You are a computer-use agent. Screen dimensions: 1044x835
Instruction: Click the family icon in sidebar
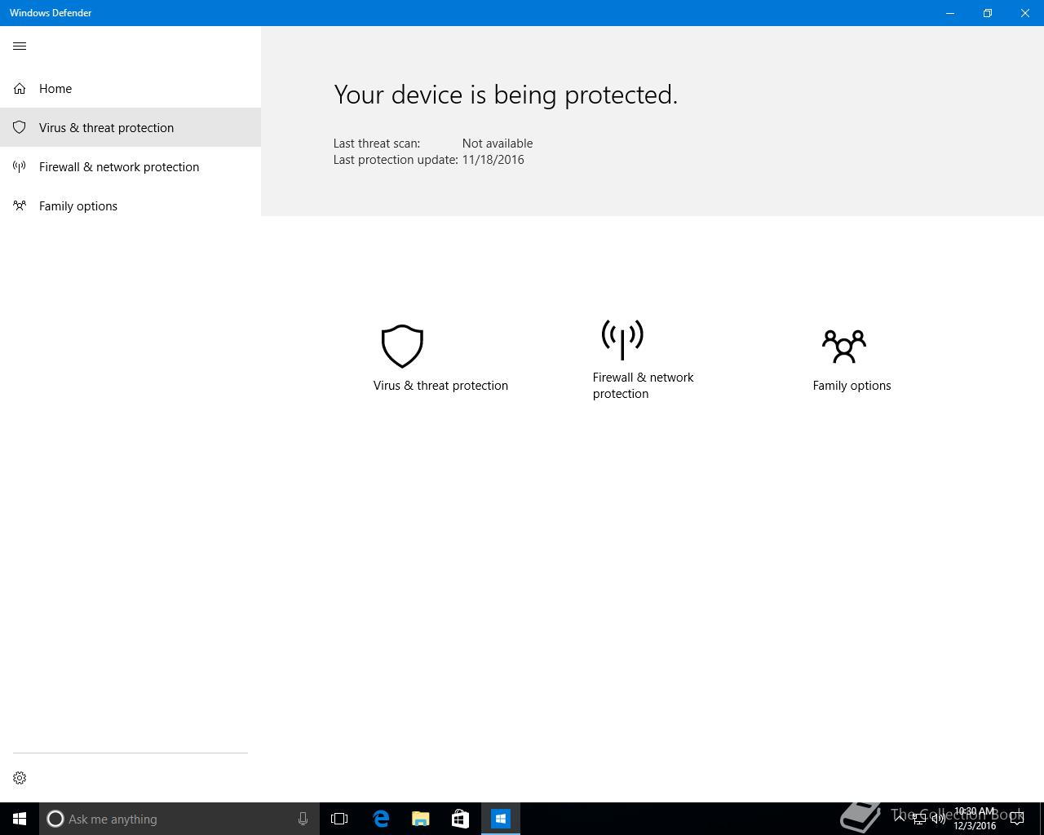click(20, 205)
